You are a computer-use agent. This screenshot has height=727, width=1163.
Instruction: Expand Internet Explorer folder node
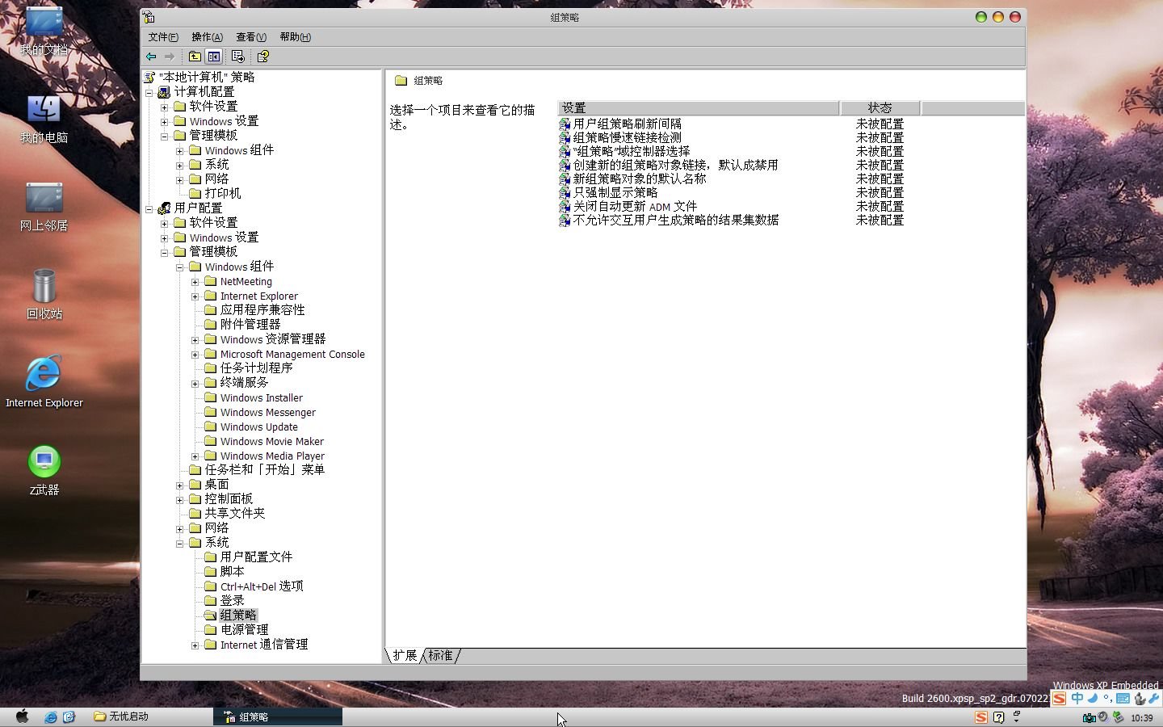(x=195, y=296)
